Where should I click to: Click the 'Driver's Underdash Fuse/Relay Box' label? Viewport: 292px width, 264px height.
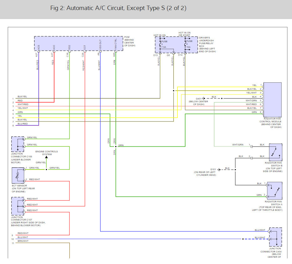[207, 44]
